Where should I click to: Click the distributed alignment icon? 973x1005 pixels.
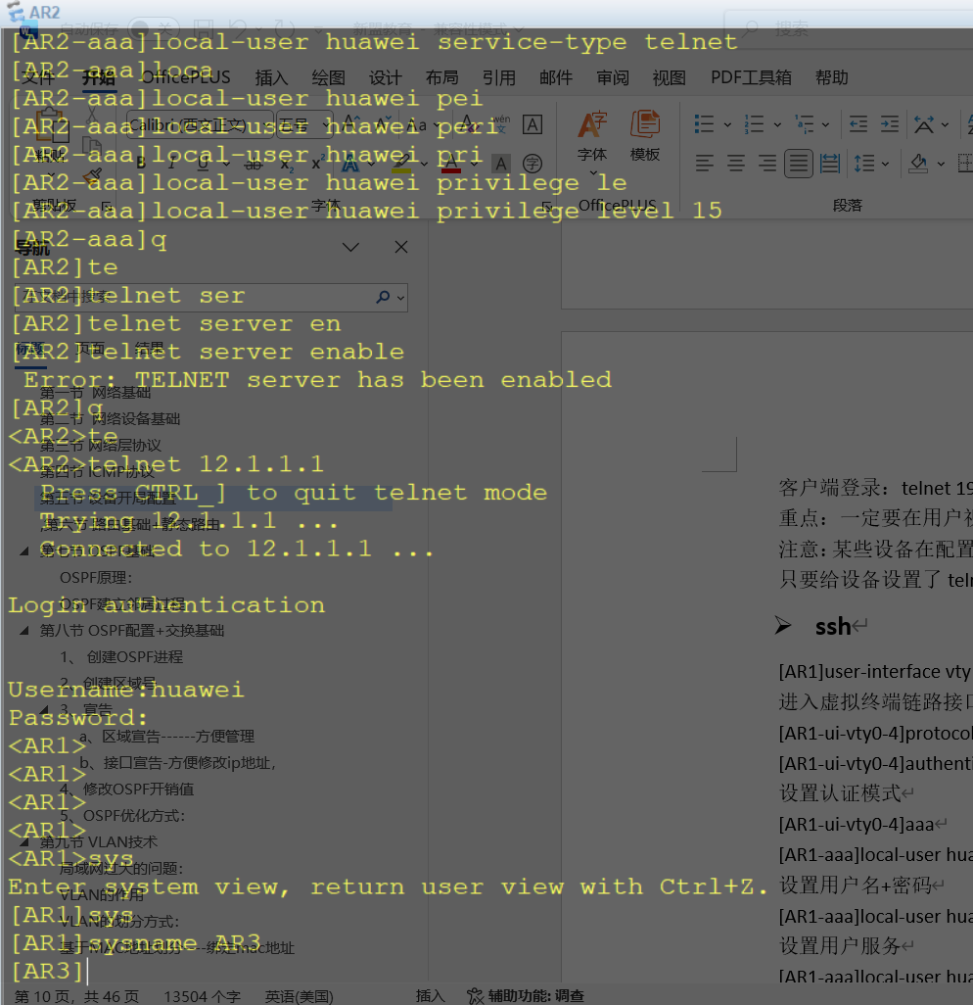[830, 164]
